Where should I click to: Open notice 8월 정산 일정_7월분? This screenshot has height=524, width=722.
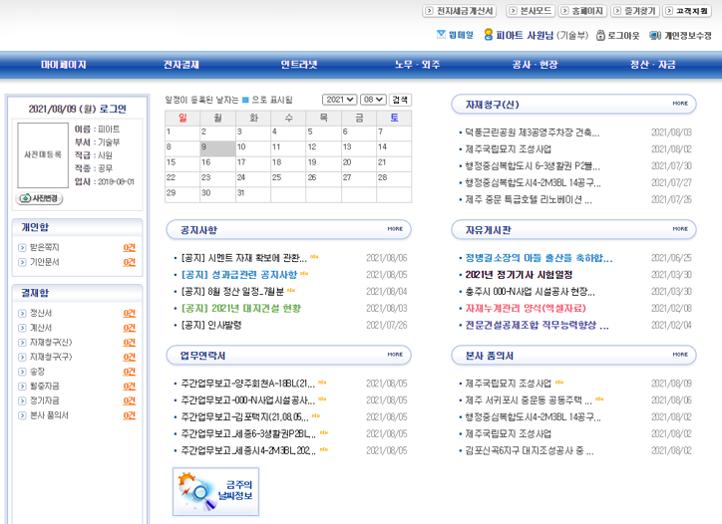tap(232, 292)
